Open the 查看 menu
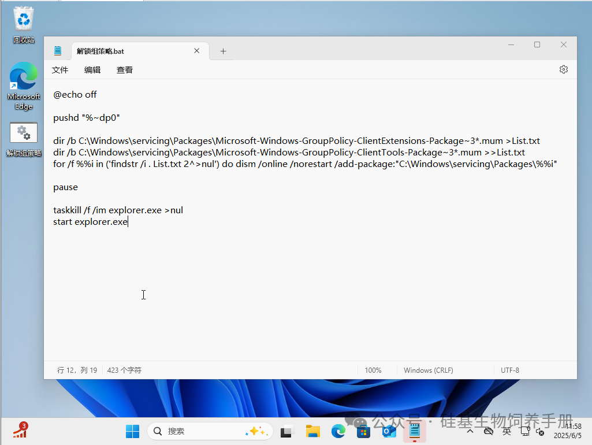Viewport: 592px width, 445px height. click(x=125, y=70)
